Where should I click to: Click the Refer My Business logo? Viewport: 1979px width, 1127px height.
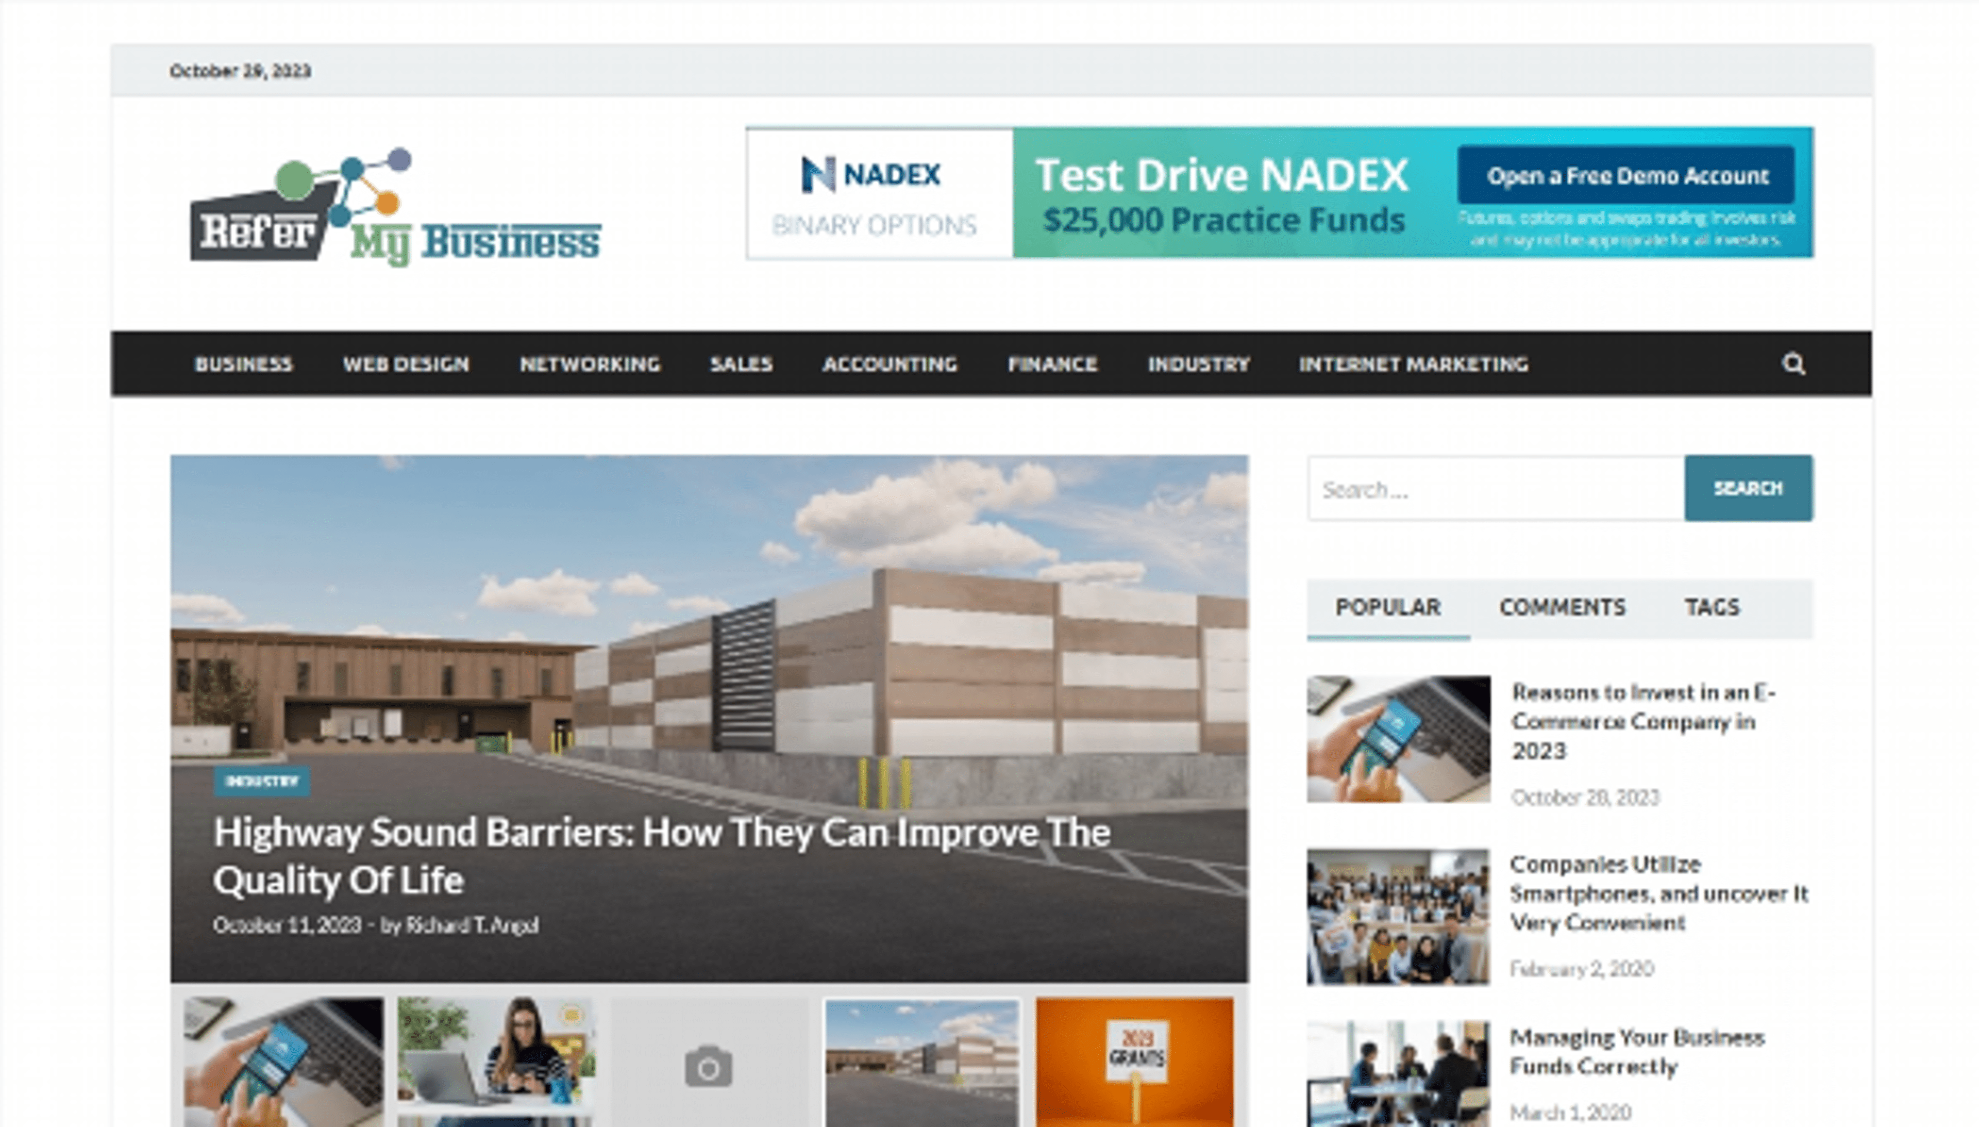coord(395,207)
